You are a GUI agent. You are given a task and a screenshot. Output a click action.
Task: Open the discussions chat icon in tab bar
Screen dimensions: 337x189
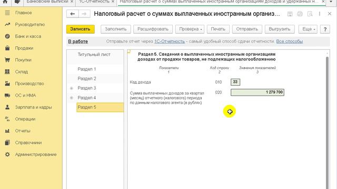17,2
